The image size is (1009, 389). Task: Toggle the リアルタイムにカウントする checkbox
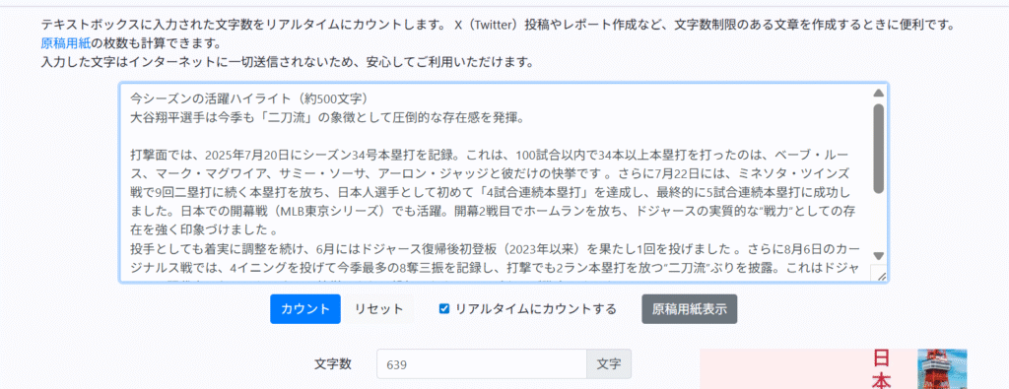[444, 308]
